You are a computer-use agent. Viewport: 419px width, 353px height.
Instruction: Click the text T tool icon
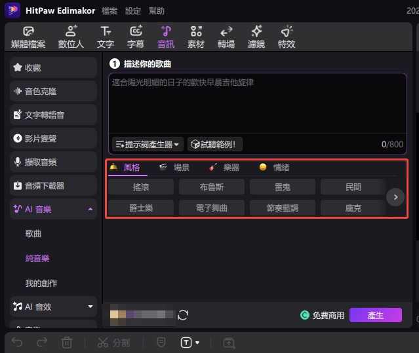point(186,343)
